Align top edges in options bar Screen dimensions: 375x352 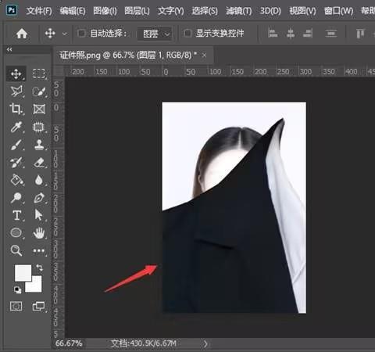360,34
